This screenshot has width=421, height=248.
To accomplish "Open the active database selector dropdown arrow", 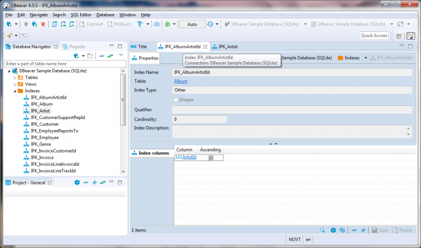I will pyautogui.click(x=392, y=24).
